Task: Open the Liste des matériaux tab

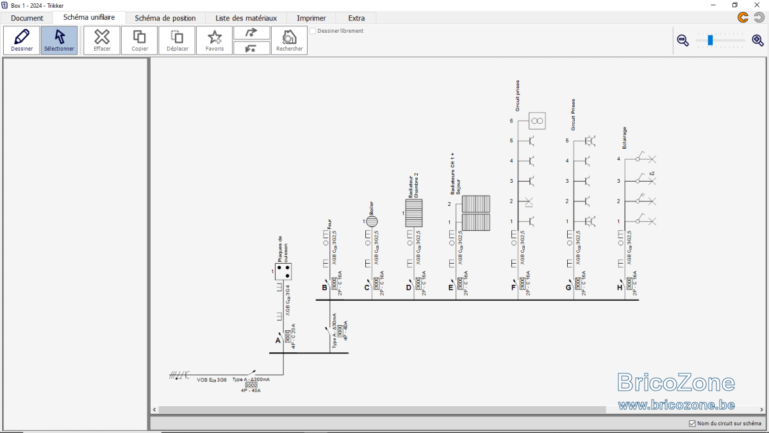Action: [x=246, y=18]
